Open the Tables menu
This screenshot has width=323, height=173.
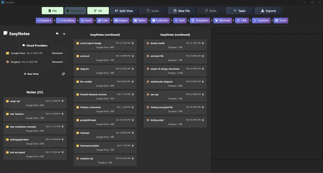(x=140, y=20)
